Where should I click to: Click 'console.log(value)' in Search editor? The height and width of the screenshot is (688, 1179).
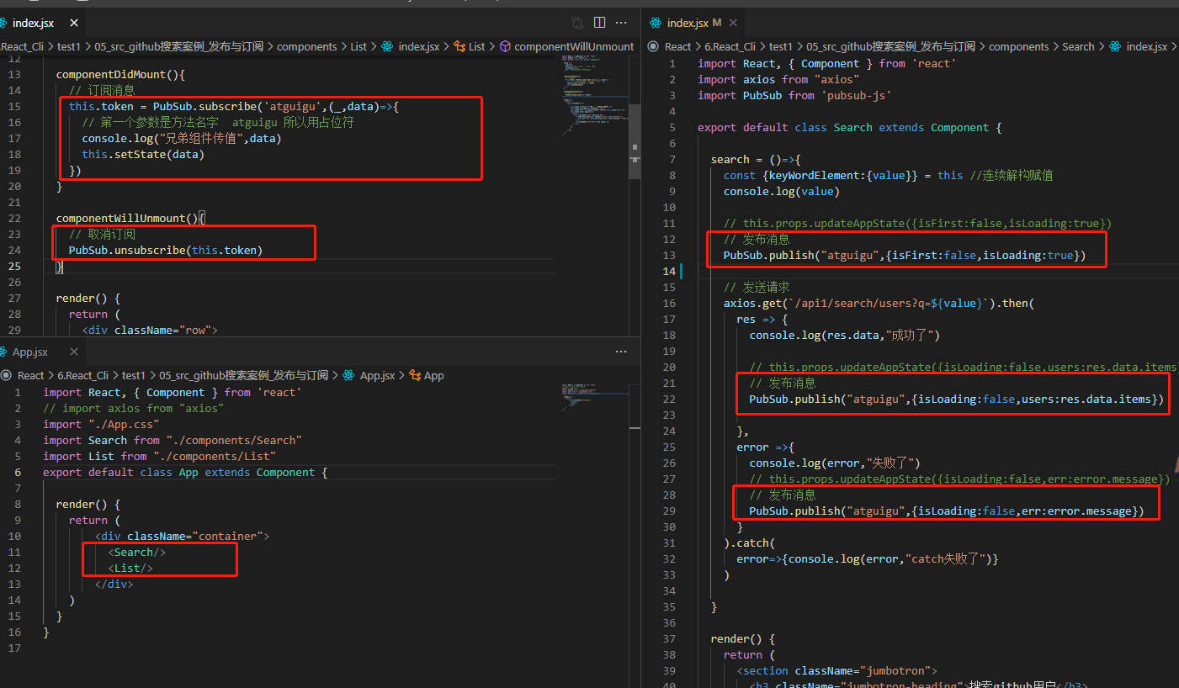[x=782, y=191]
